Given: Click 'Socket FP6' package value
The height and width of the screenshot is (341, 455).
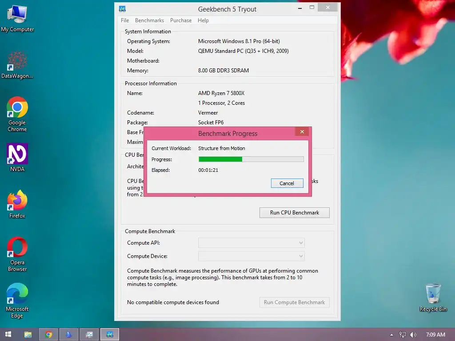Looking at the screenshot, I should point(211,123).
